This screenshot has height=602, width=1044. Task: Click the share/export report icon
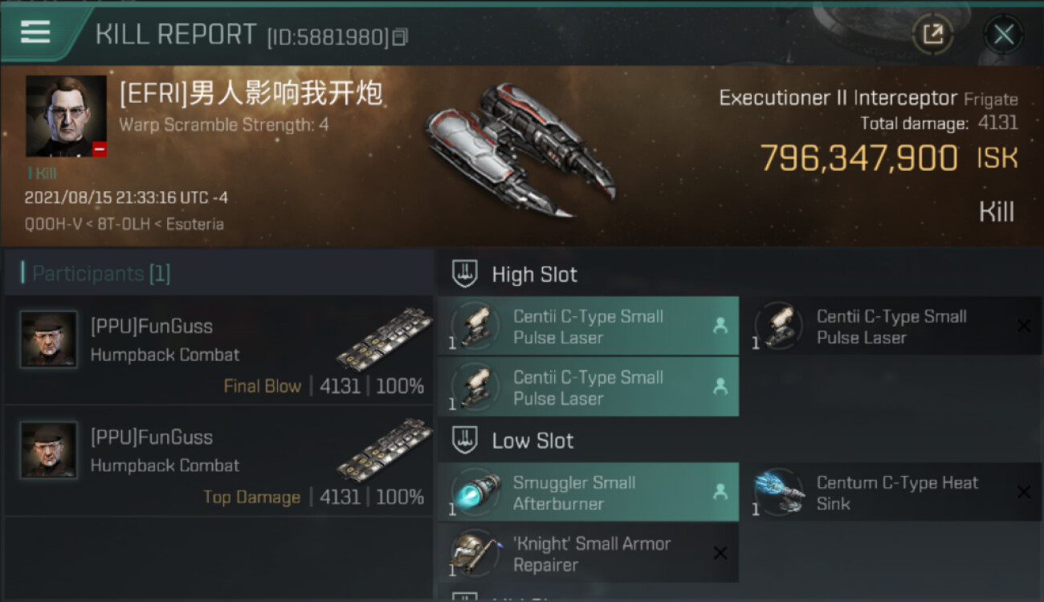tap(932, 34)
